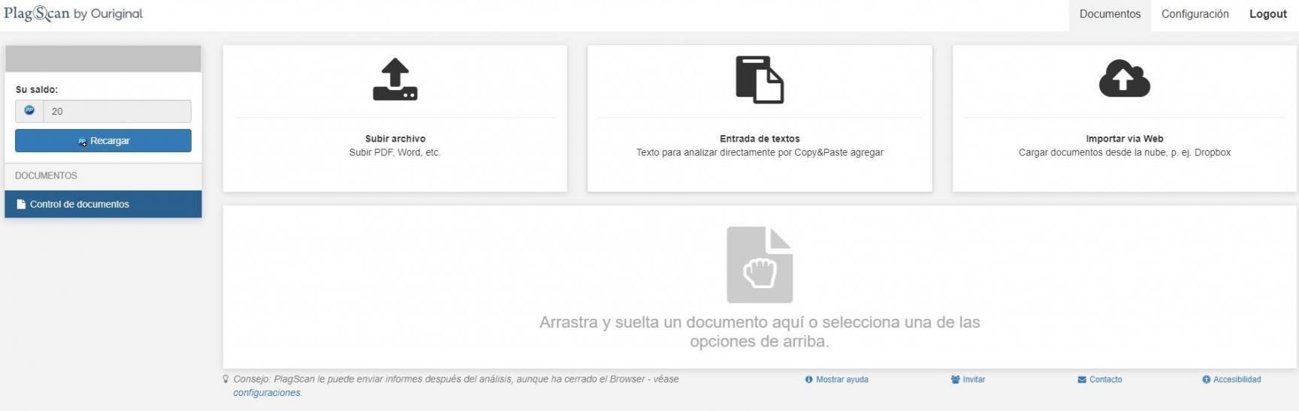Follow the configuraciones link in the tip
The image size is (1299, 411).
(267, 393)
